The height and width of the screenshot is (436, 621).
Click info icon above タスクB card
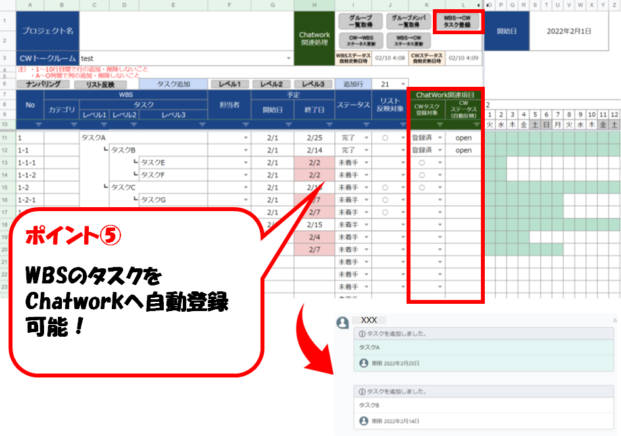coord(362,392)
